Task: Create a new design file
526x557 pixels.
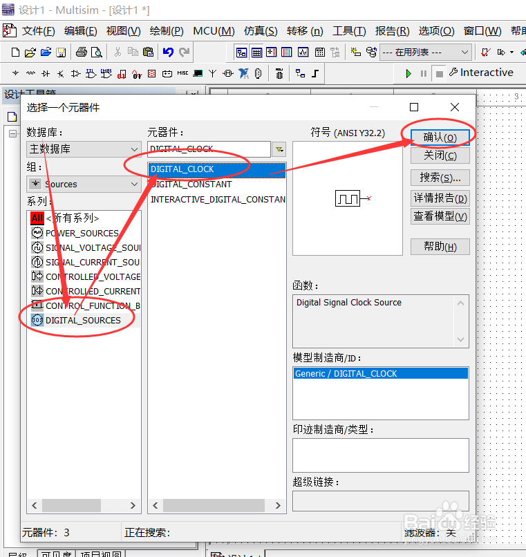Action: [15, 53]
